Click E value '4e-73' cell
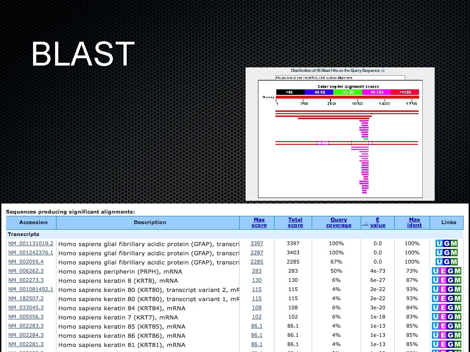470x352 pixels. click(378, 271)
